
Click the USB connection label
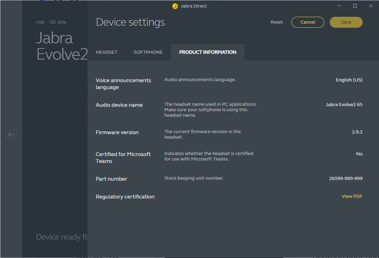click(40, 22)
